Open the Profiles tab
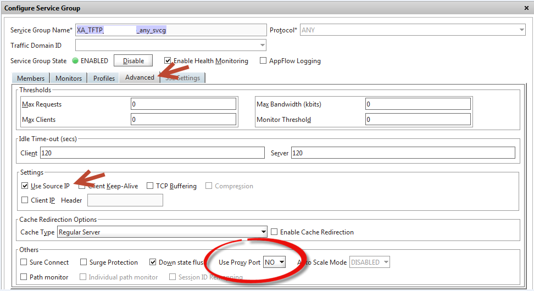 pyautogui.click(x=104, y=78)
